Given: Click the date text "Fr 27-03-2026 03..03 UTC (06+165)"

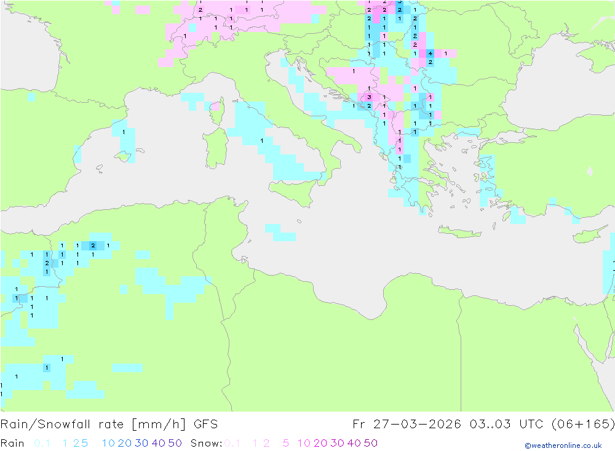Looking at the screenshot, I should (x=483, y=425).
